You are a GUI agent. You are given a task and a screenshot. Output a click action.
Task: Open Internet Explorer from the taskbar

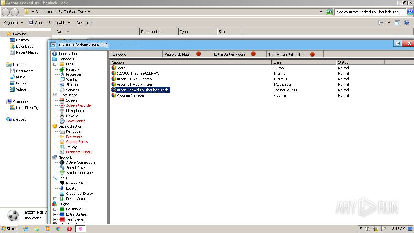point(26,229)
